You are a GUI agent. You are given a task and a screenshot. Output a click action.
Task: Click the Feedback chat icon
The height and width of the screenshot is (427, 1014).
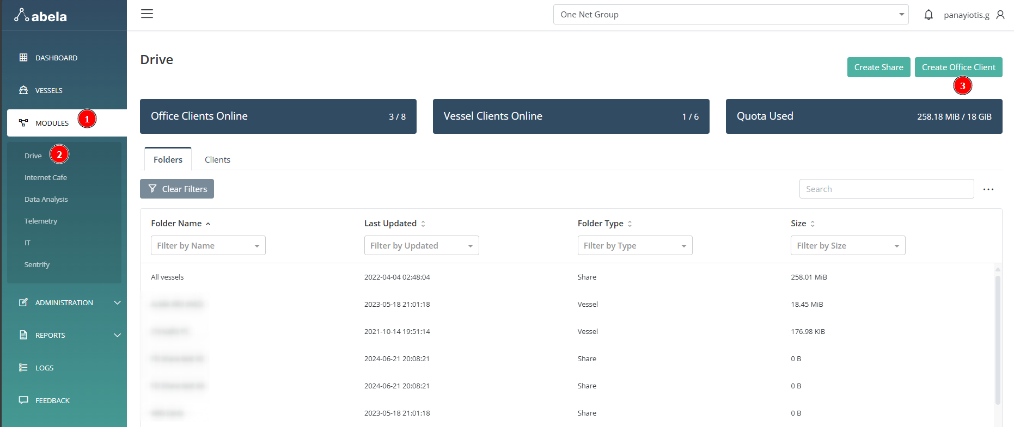[23, 400]
